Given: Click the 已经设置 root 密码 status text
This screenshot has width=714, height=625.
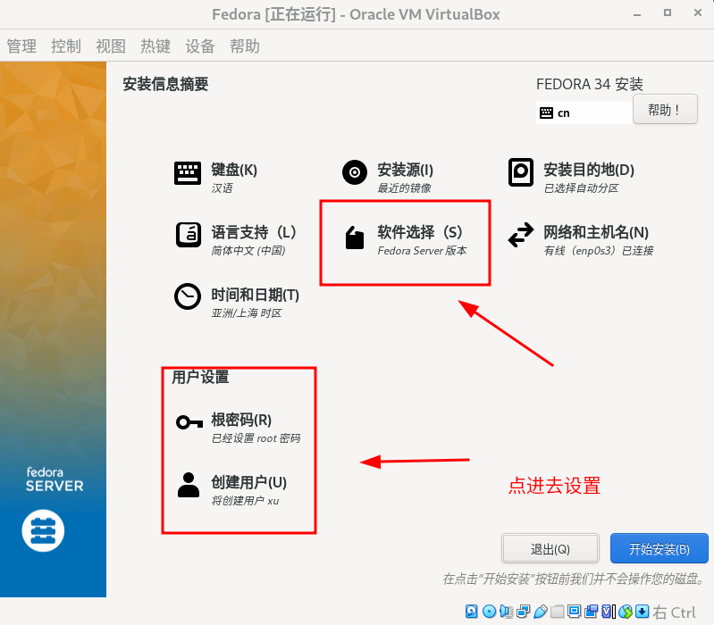Looking at the screenshot, I should coord(256,438).
